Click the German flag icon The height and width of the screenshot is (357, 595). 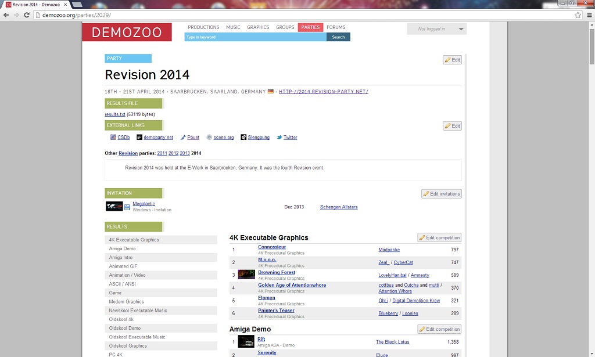[271, 91]
